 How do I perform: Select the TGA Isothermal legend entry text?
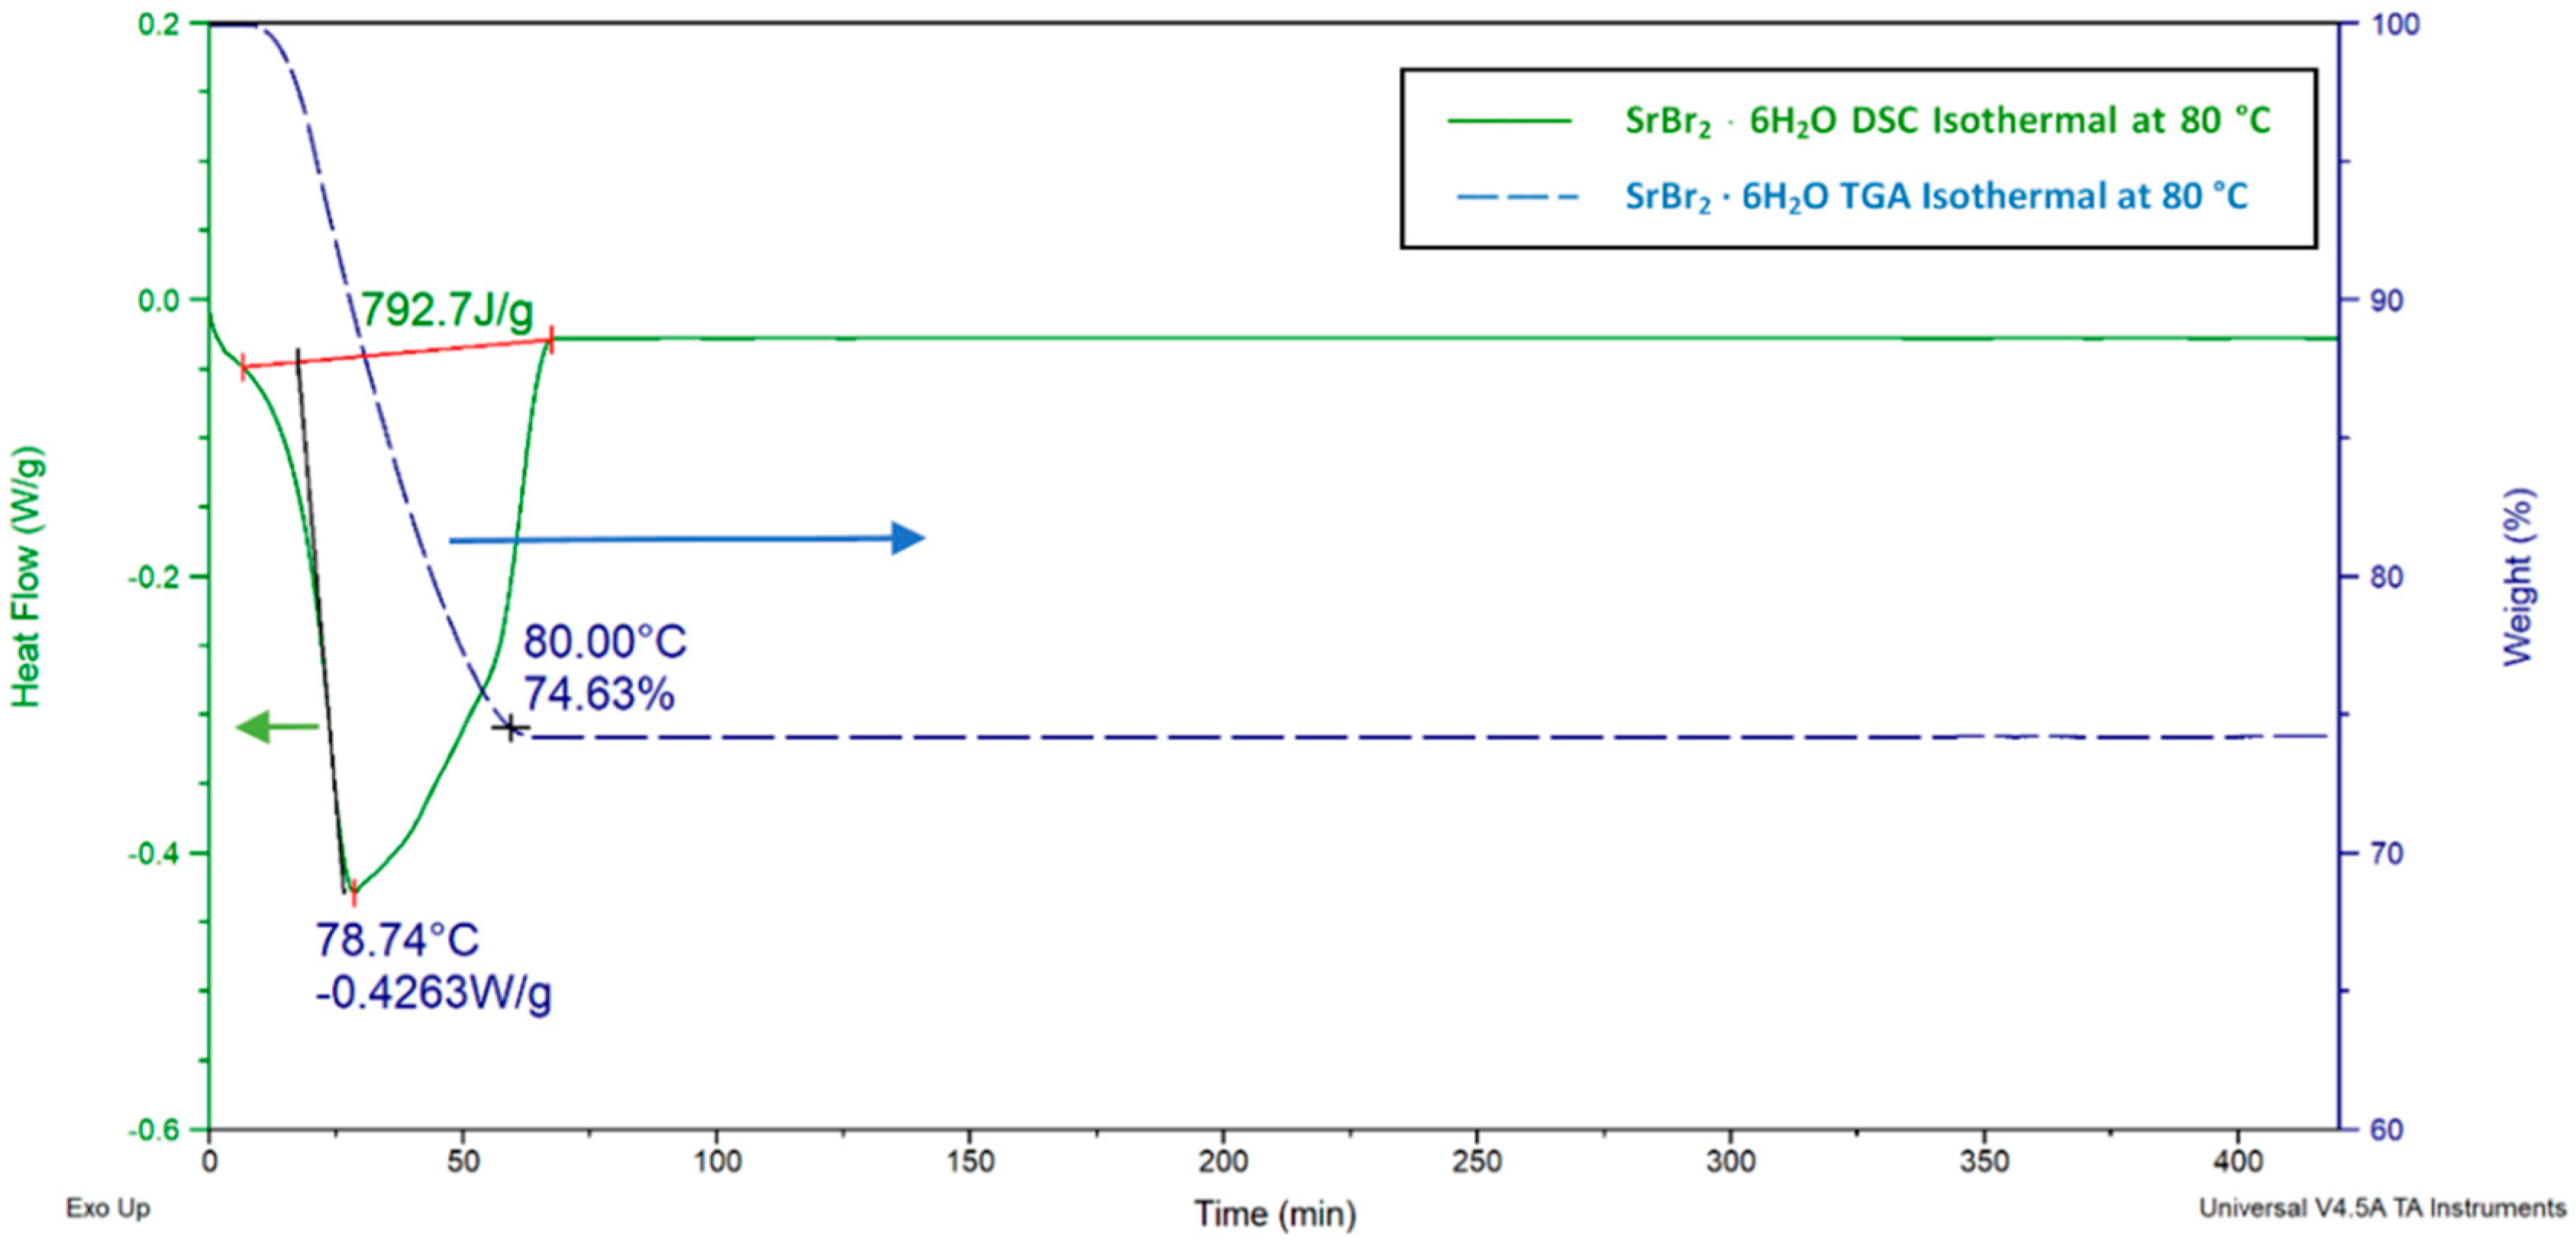[1936, 196]
